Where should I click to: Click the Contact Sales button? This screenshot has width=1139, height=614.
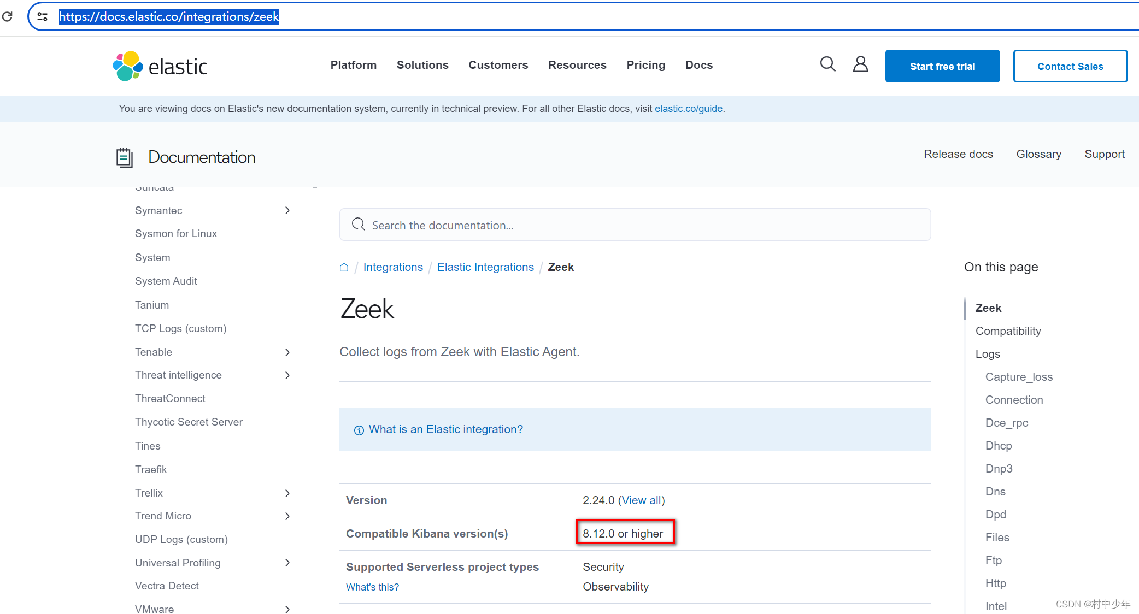pos(1070,66)
